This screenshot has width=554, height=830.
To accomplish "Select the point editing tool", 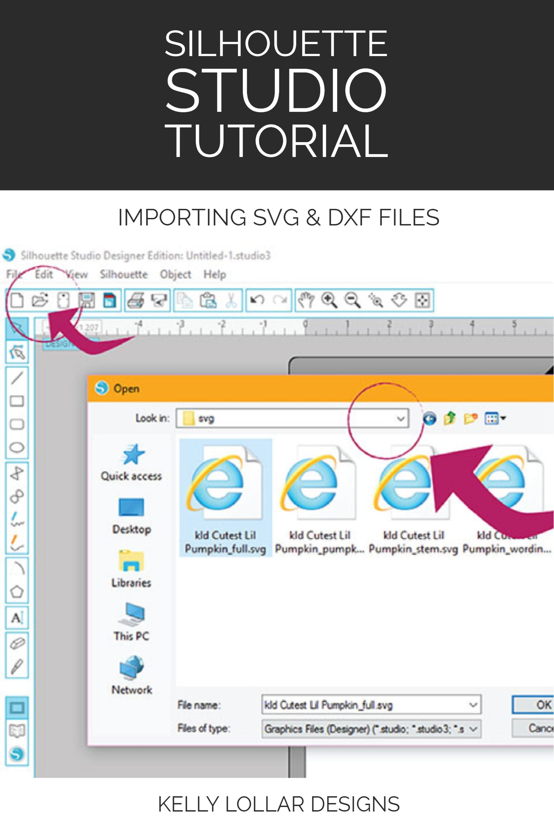I will pyautogui.click(x=18, y=354).
